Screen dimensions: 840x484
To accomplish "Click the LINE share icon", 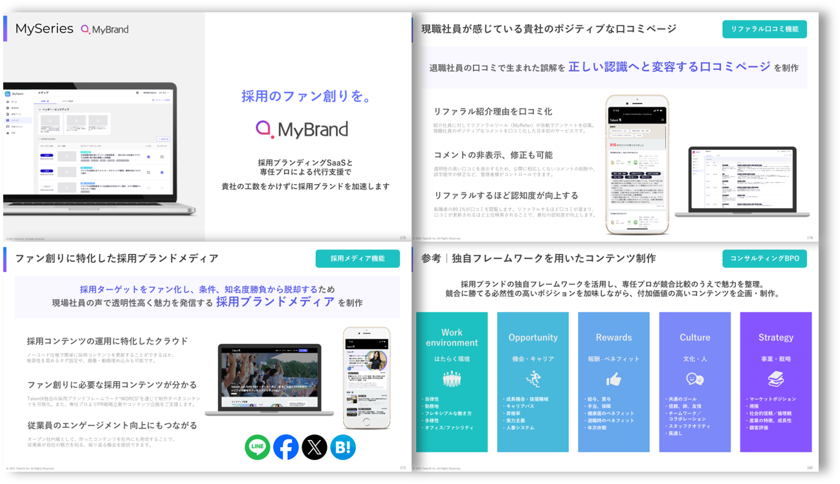I will coord(258,447).
